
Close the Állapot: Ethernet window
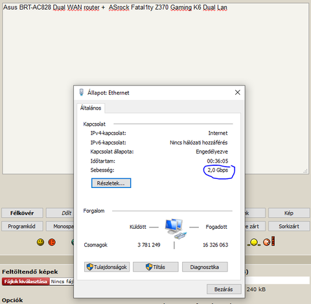pyautogui.click(x=238, y=93)
